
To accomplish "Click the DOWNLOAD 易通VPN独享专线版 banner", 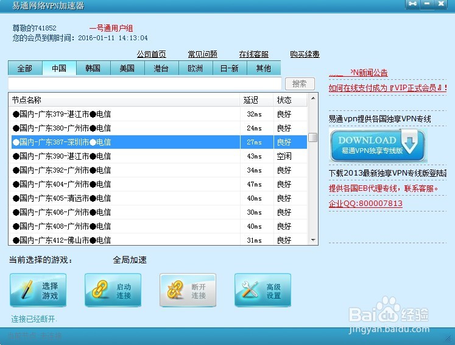I will point(377,145).
